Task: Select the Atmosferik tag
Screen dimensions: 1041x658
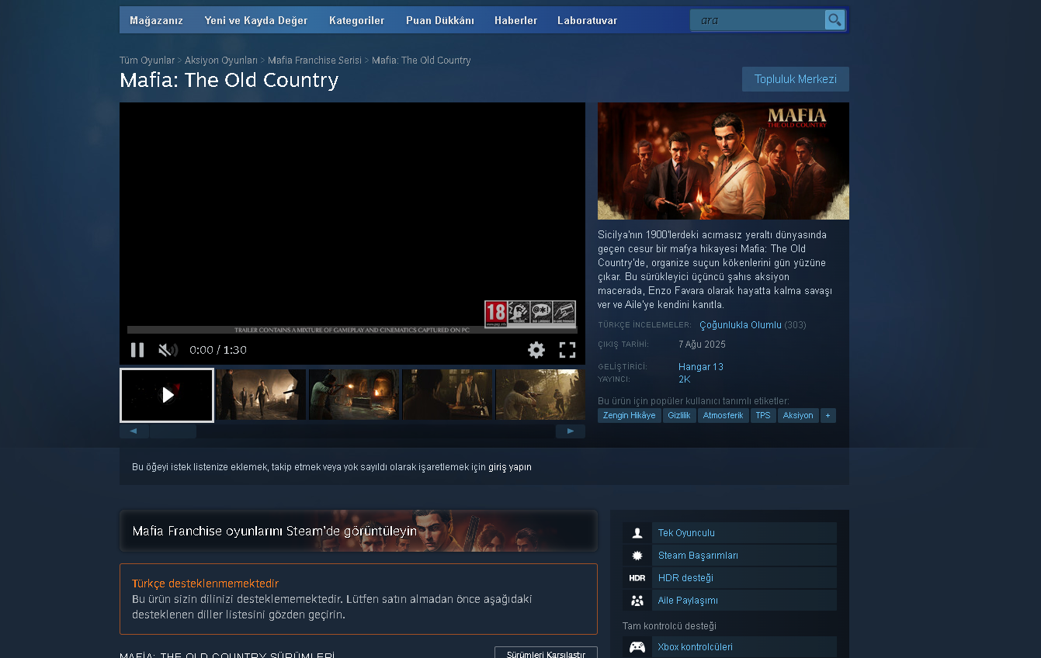Action: [723, 416]
